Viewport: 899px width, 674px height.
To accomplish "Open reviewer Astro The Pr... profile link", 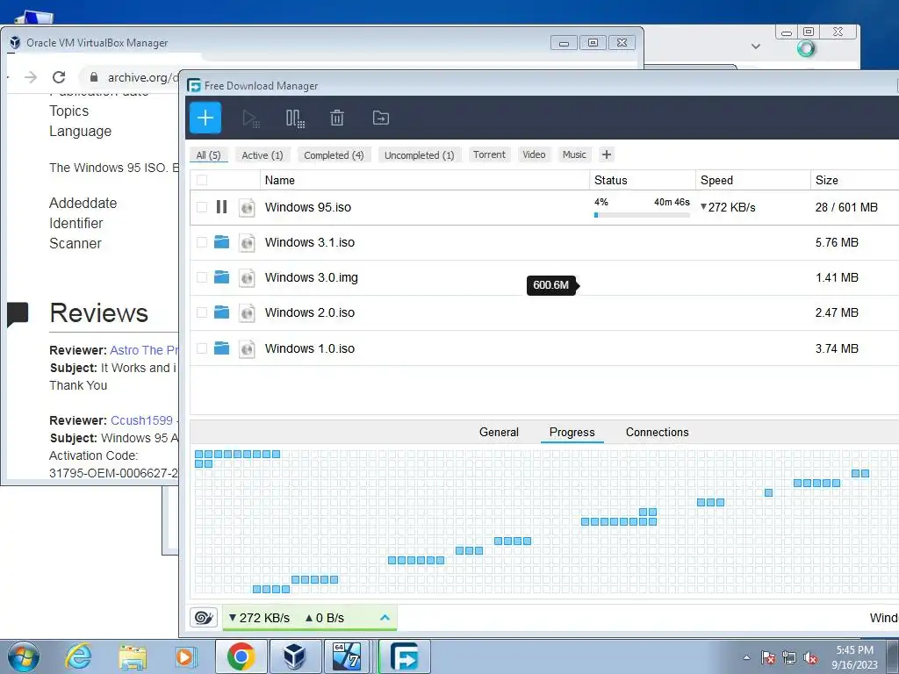I will point(144,349).
